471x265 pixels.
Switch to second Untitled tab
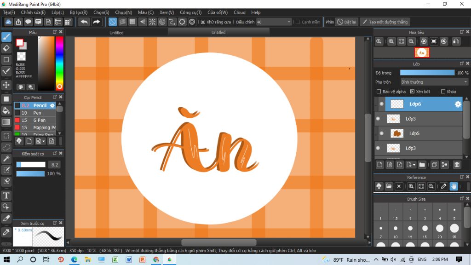point(218,32)
